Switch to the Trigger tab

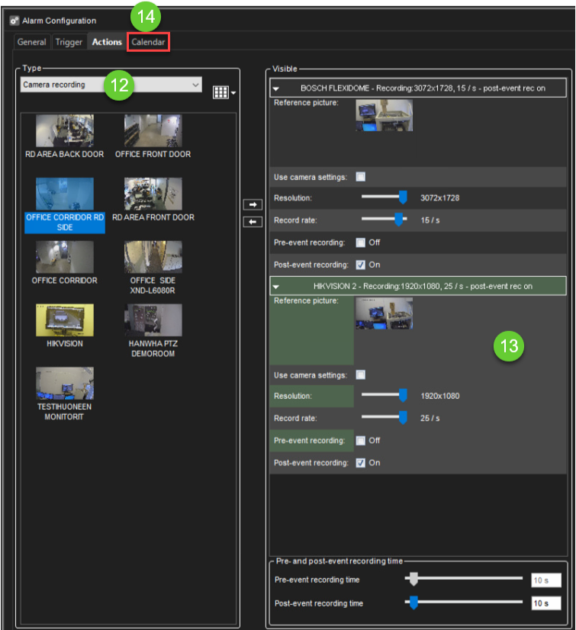point(69,42)
